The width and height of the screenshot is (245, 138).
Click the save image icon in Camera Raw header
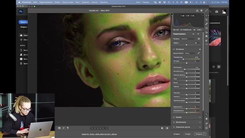coord(197,11)
